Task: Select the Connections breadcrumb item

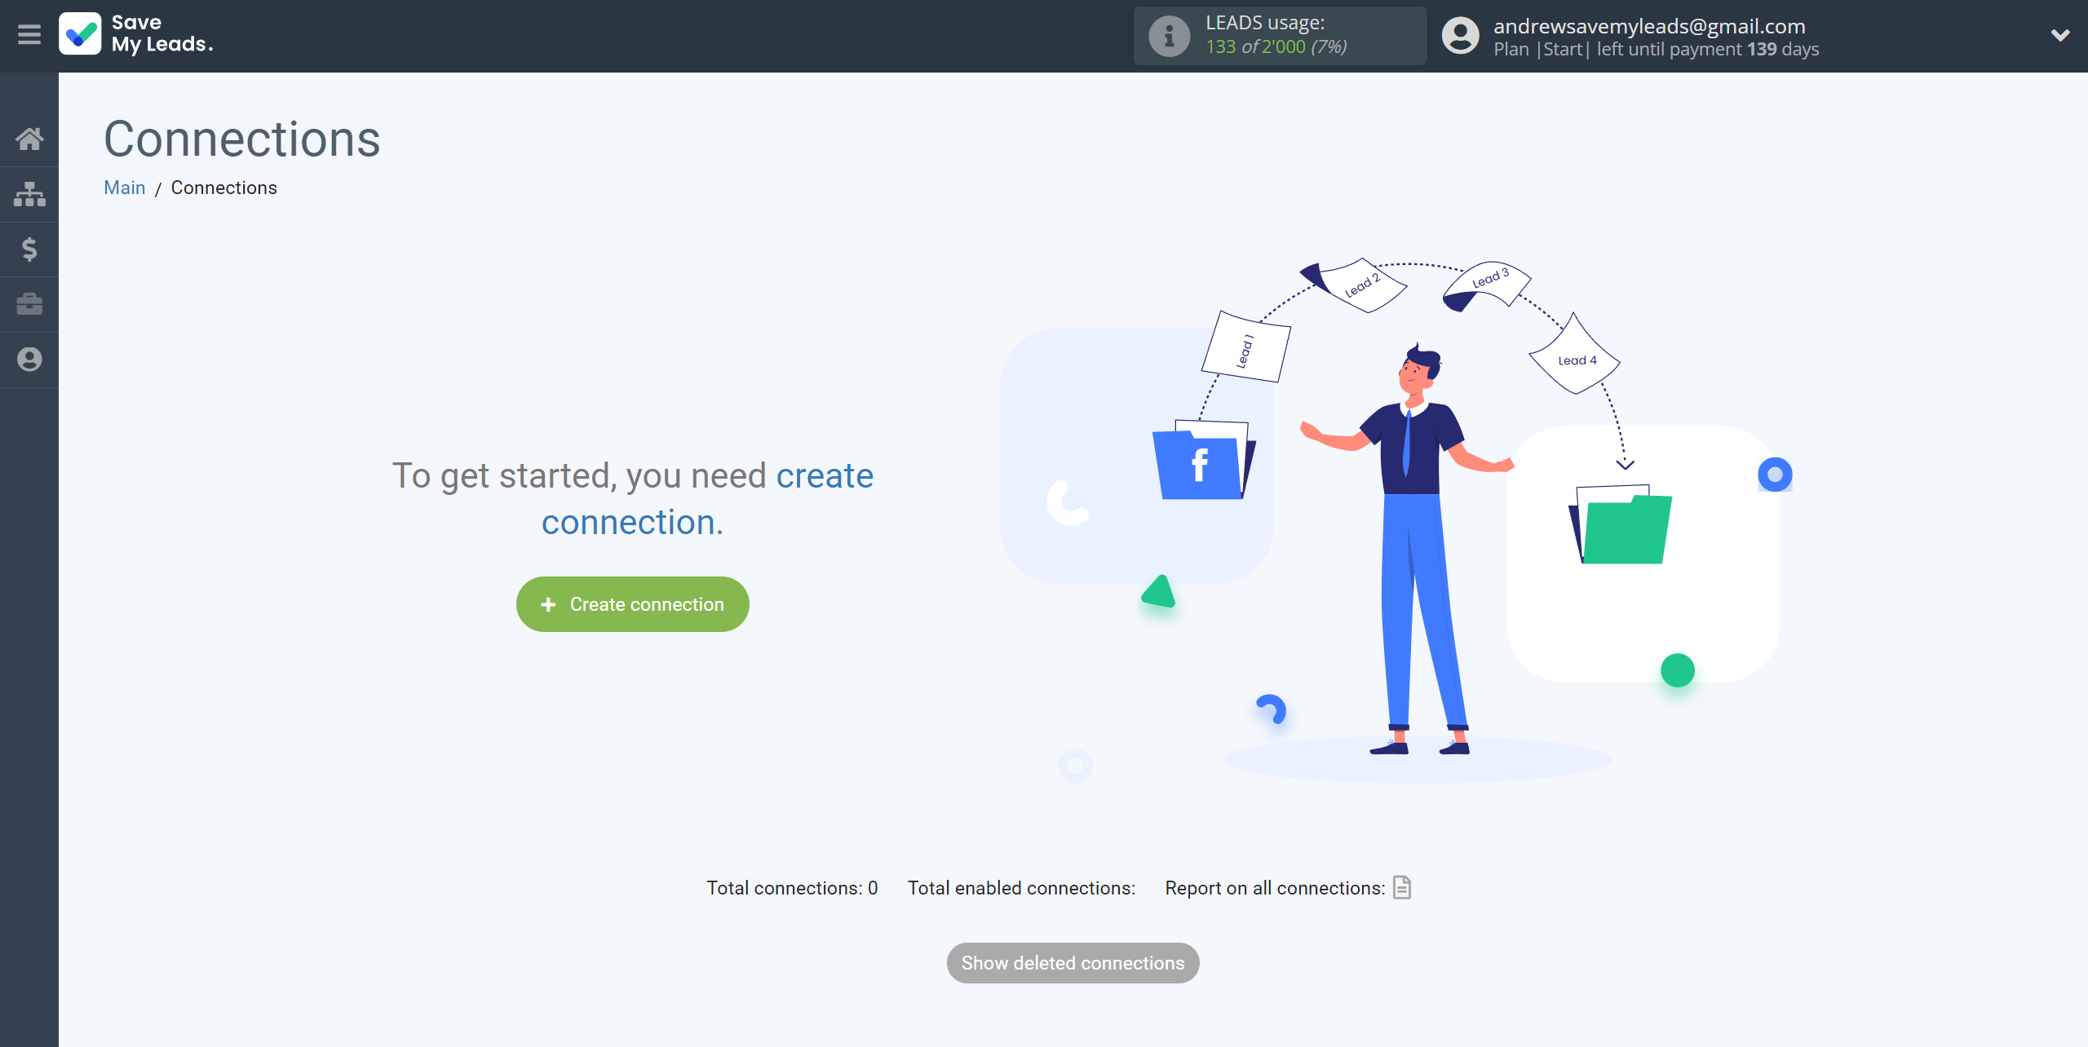Action: (x=223, y=187)
